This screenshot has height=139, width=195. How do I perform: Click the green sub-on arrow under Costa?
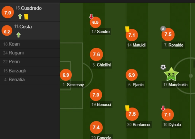tap(19, 35)
